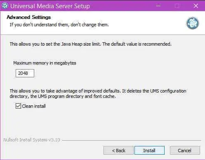The image size is (205, 160).
Task: Minimize the setup window
Action: pyautogui.click(x=158, y=6)
